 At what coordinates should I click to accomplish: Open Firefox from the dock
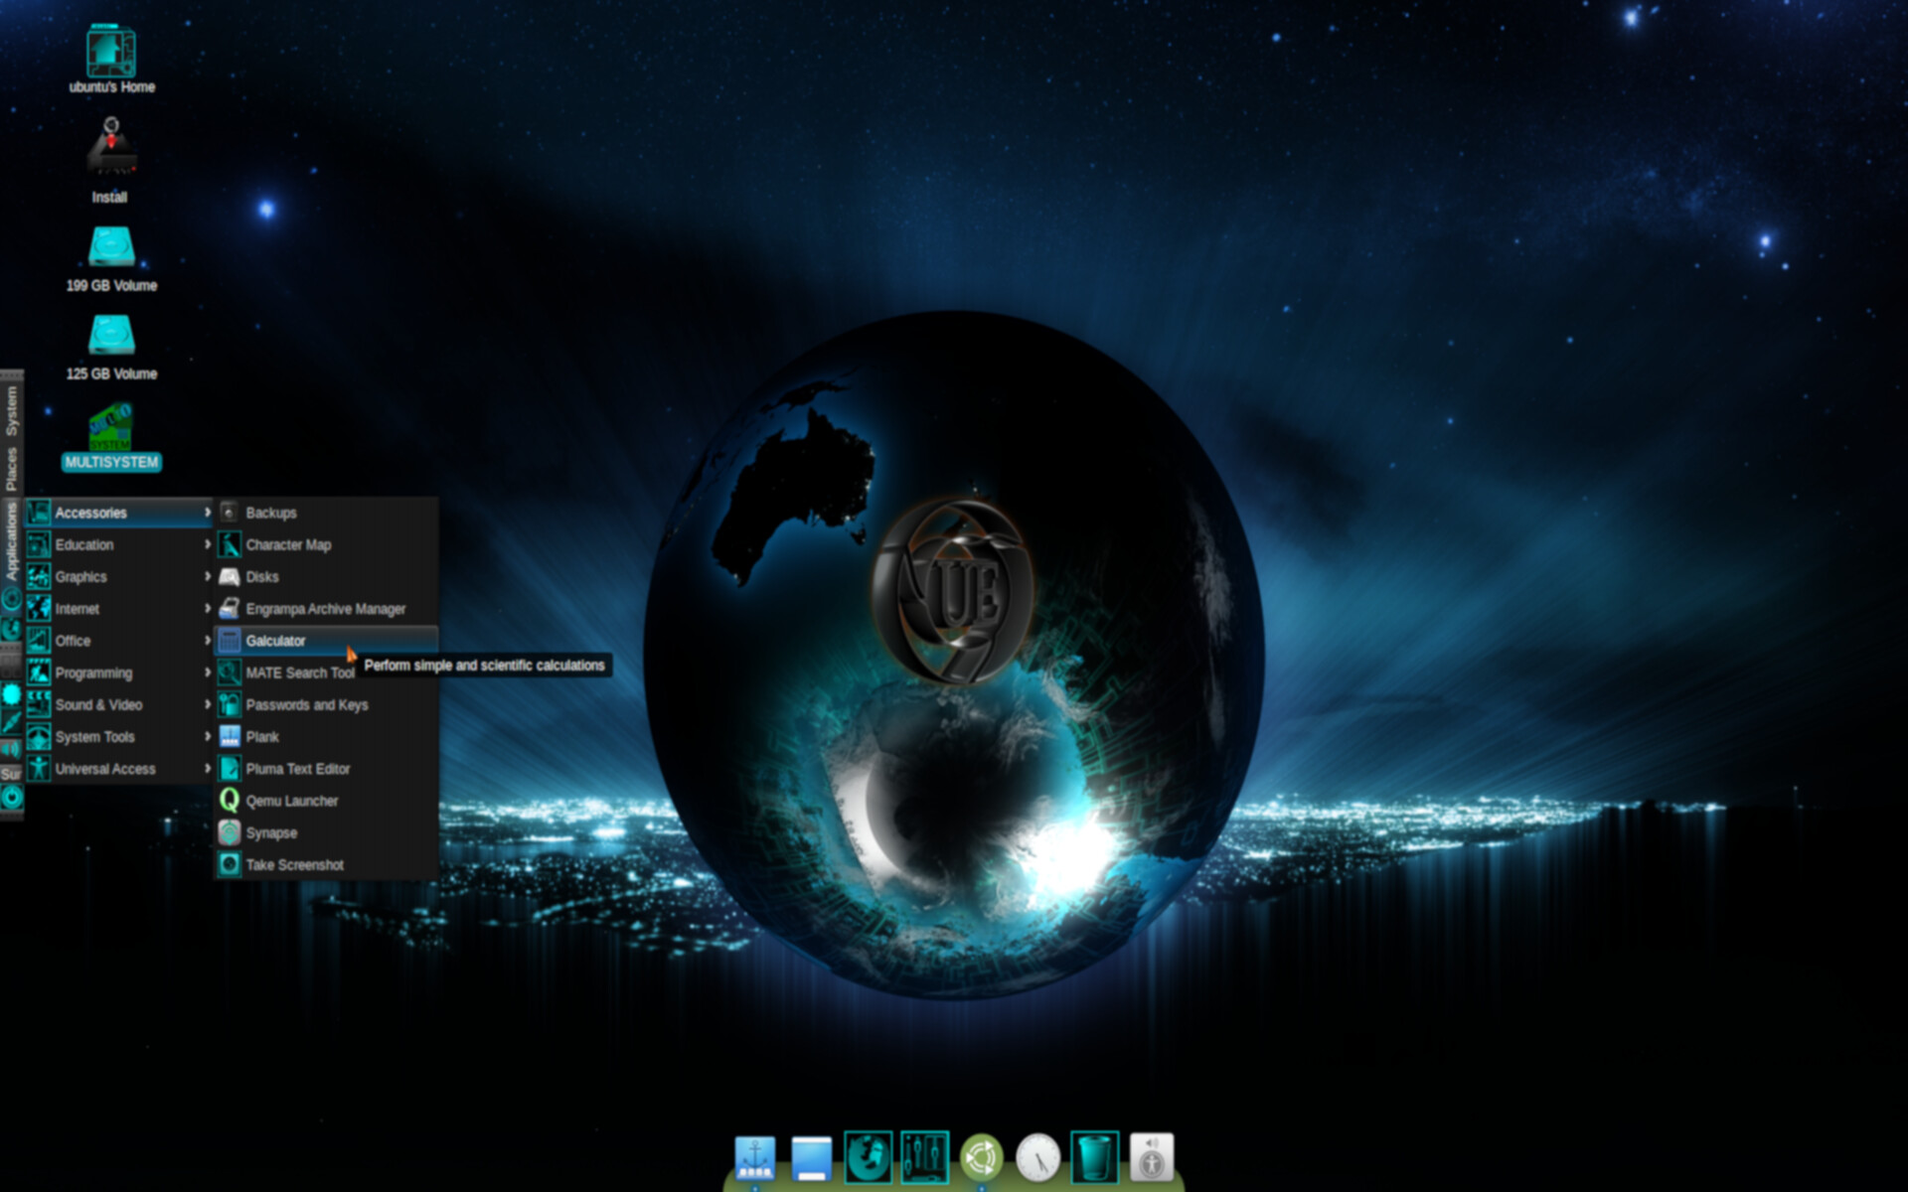pos(868,1157)
